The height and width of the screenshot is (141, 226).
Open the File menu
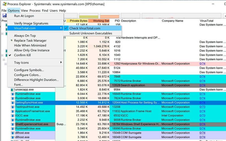[x=4, y=11]
